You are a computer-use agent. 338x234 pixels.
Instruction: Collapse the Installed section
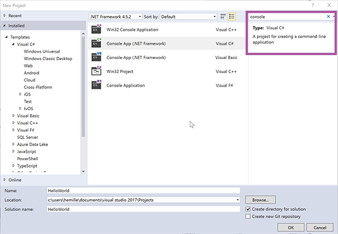[5, 26]
